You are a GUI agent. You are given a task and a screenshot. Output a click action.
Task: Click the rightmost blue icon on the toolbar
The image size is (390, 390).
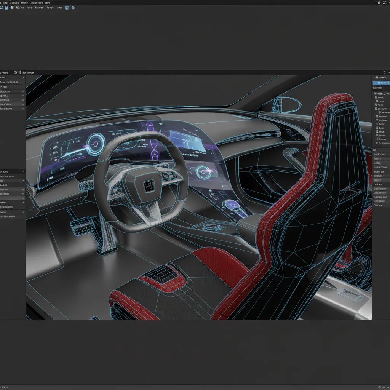74,8
